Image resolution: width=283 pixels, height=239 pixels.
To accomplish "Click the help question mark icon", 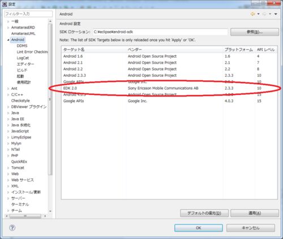I will tap(12, 228).
